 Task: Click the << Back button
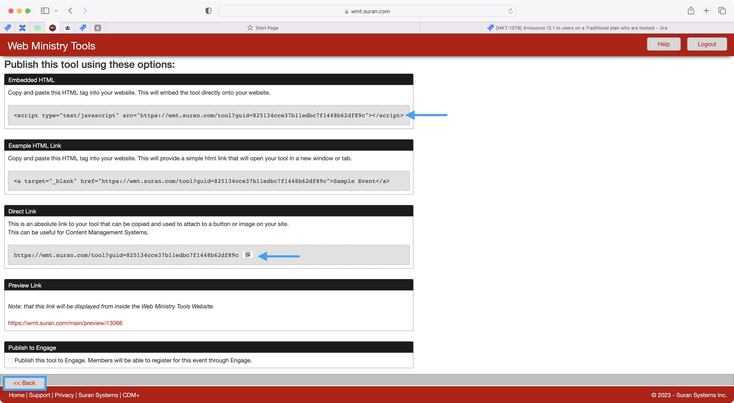(x=24, y=383)
